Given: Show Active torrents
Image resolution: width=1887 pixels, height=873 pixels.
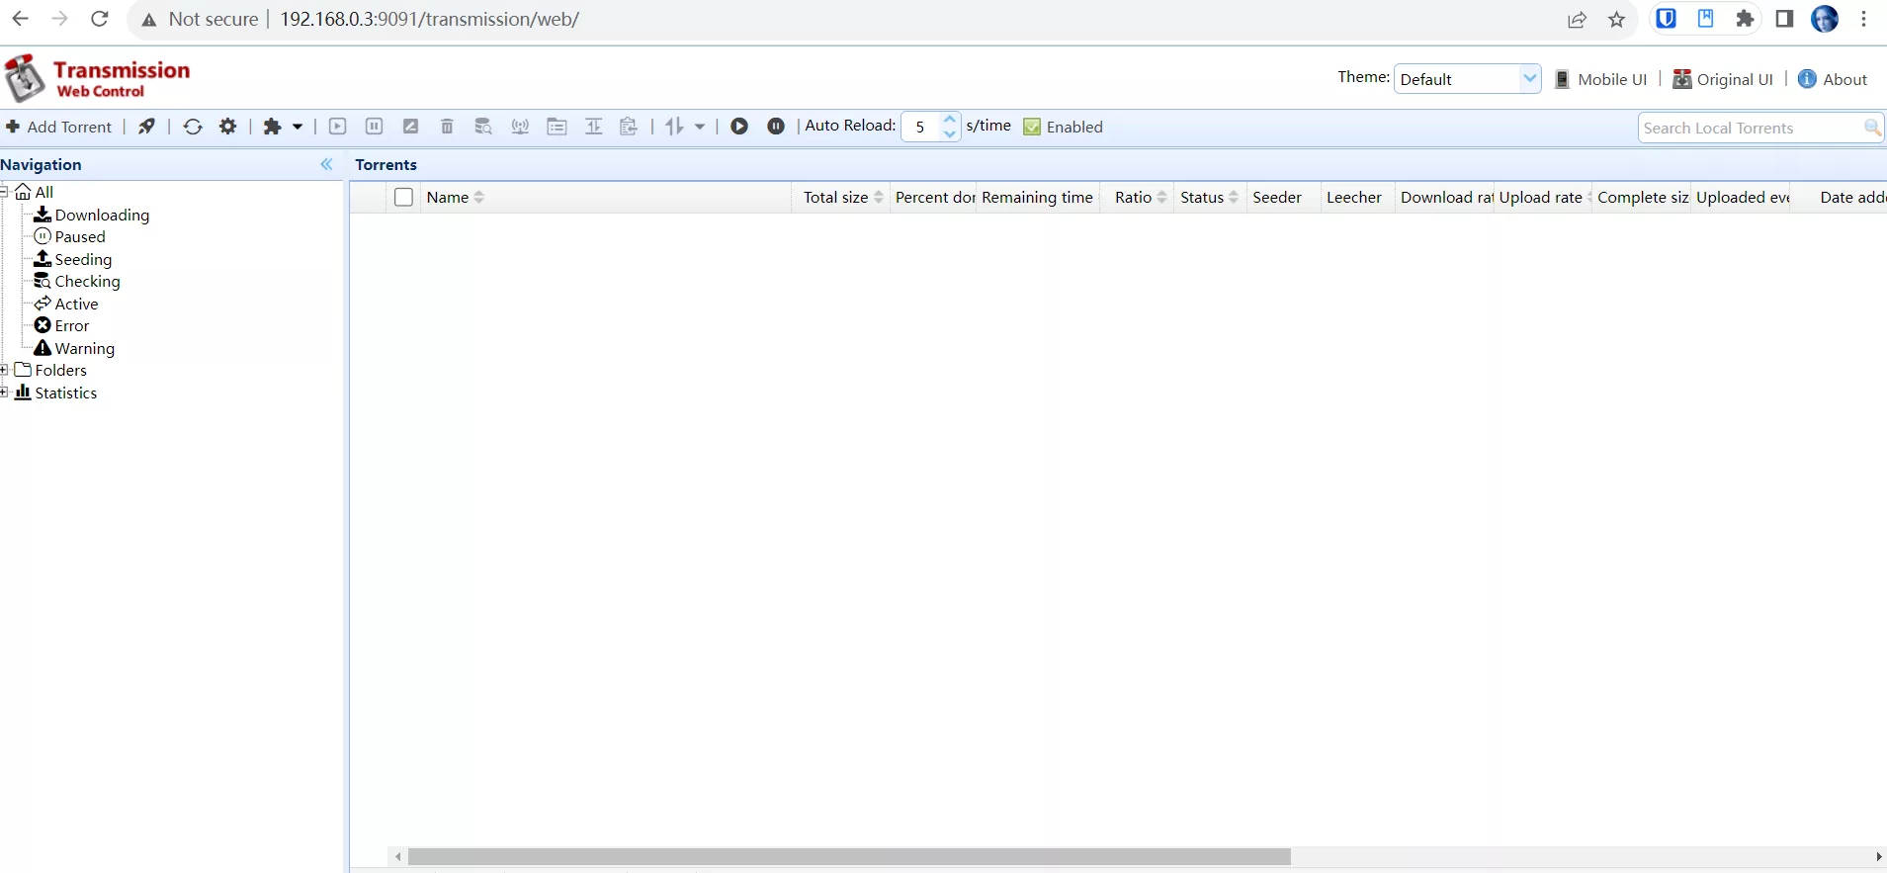Looking at the screenshot, I should pos(76,304).
